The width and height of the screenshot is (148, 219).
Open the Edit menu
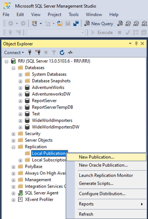click(x=20, y=15)
